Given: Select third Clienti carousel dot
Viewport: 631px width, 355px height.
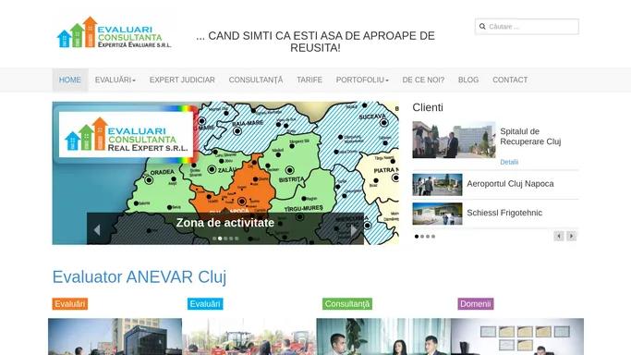Looking at the screenshot, I should [x=428, y=237].
